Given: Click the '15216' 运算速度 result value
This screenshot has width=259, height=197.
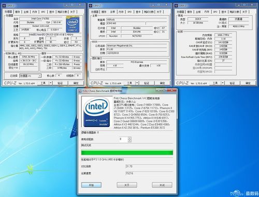Looking at the screenshot, I should [x=149, y=173].
